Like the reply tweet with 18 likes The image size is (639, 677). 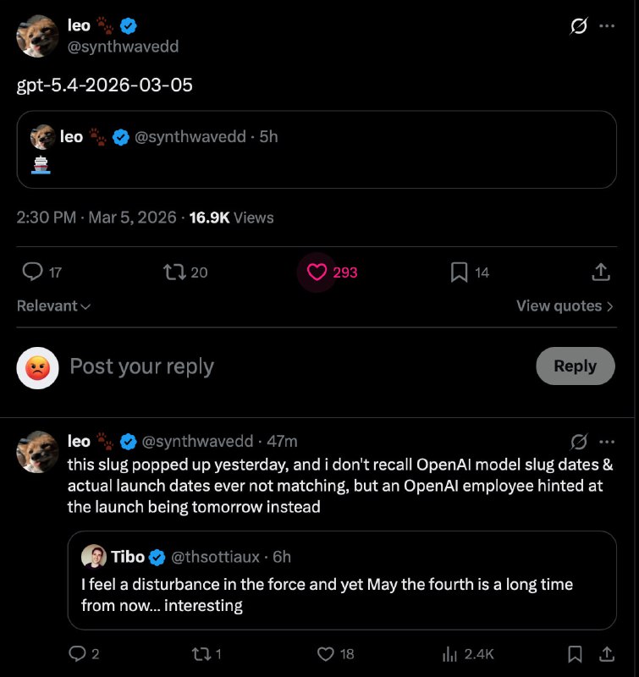(325, 653)
